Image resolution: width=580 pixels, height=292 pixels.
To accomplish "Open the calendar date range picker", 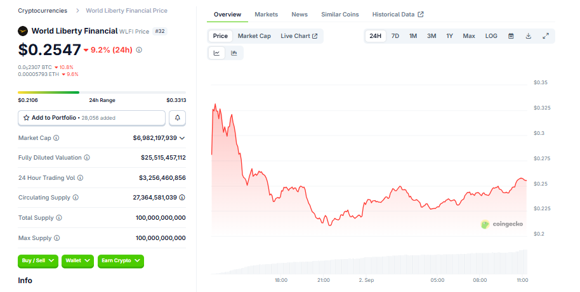I will click(511, 36).
